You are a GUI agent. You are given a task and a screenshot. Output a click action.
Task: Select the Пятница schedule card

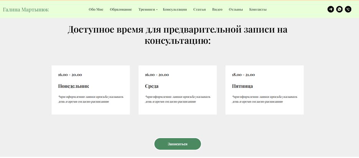265,90
